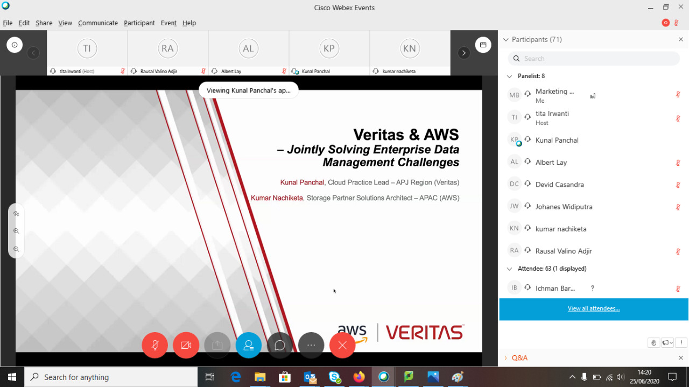
Task: Toggle mute icon for Rausal Valino Adjir in list
Action: point(678,251)
